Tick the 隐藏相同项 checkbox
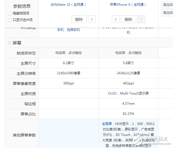173x148 pixels. point(10,14)
